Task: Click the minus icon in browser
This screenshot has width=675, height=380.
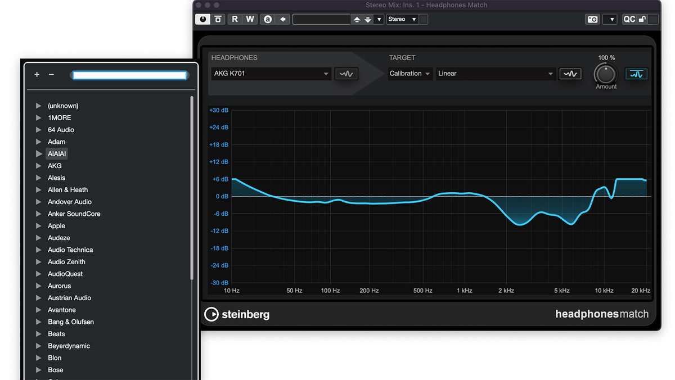Action: 51,74
